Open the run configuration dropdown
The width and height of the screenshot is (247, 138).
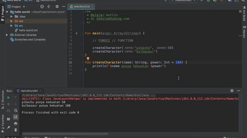[x=183, y=1]
